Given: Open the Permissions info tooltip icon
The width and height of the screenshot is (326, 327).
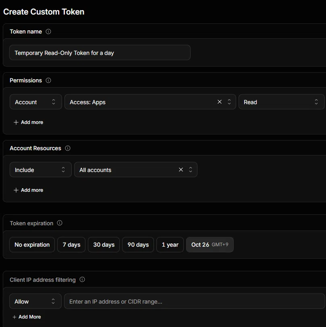Looking at the screenshot, I should tap(48, 80).
